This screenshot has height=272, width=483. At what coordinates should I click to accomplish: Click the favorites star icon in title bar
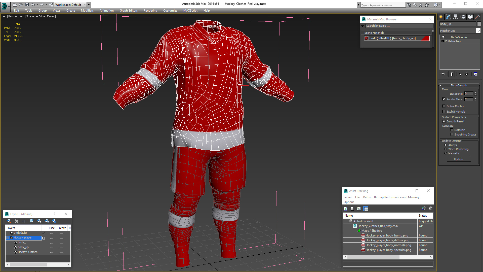point(427,5)
